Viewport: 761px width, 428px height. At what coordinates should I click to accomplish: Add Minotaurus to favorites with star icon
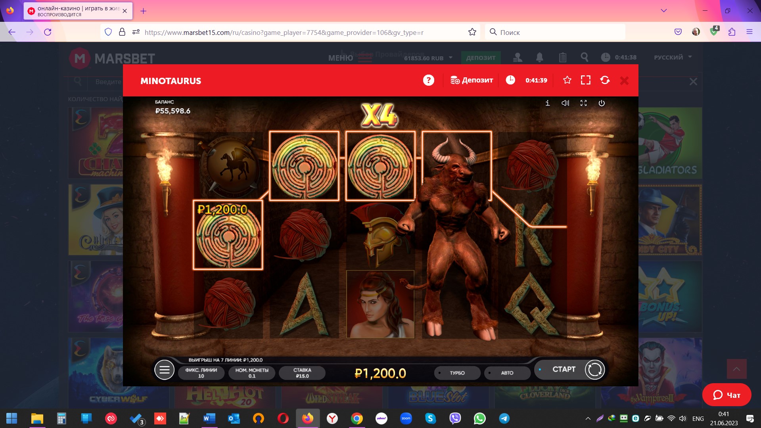point(567,80)
